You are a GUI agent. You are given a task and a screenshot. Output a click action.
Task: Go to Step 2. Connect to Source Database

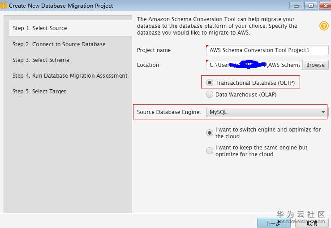(59, 44)
